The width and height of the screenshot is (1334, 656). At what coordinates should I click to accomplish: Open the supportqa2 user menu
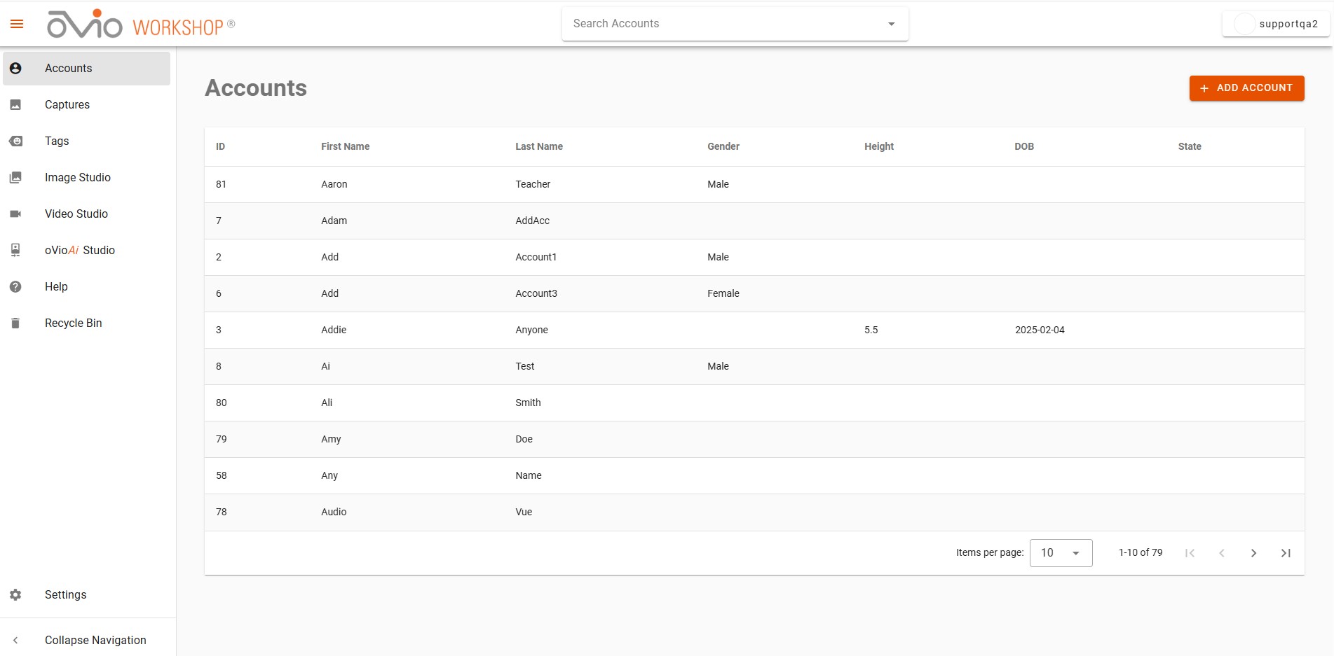point(1276,24)
